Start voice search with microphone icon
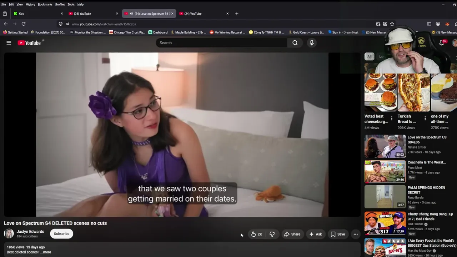Image resolution: width=457 pixels, height=257 pixels. pyautogui.click(x=312, y=43)
